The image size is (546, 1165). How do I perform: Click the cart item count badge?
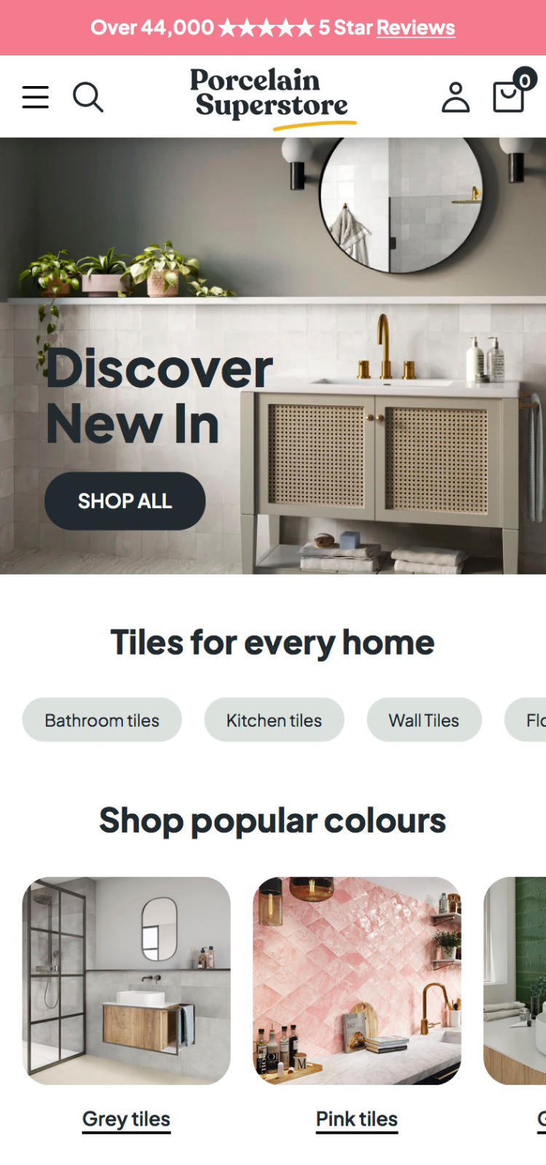tap(524, 79)
